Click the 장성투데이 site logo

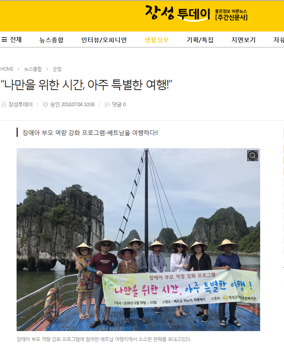click(196, 14)
